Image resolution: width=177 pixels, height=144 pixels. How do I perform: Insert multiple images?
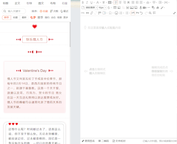point(136,7)
